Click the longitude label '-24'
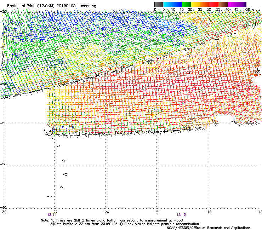The image size is (262, 230). pyautogui.click(x=106, y=212)
